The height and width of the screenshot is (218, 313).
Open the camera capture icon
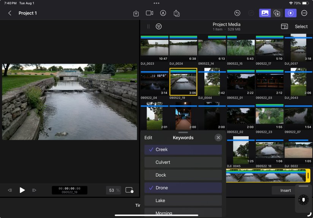tap(149, 13)
